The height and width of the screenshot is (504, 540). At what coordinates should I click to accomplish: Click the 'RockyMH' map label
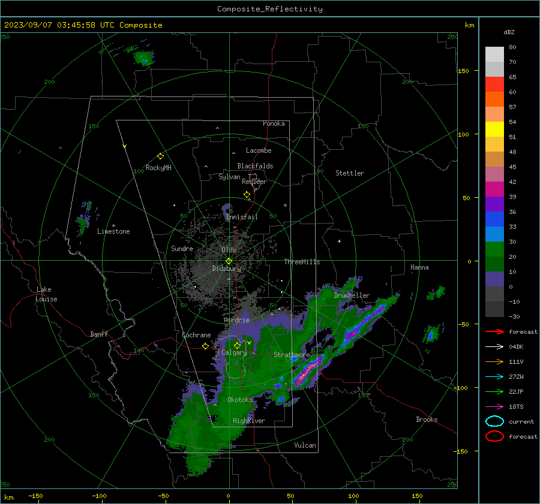[x=158, y=168]
